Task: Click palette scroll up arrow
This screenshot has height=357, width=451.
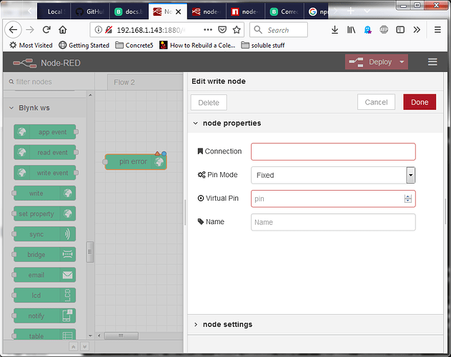Action: [x=90, y=95]
